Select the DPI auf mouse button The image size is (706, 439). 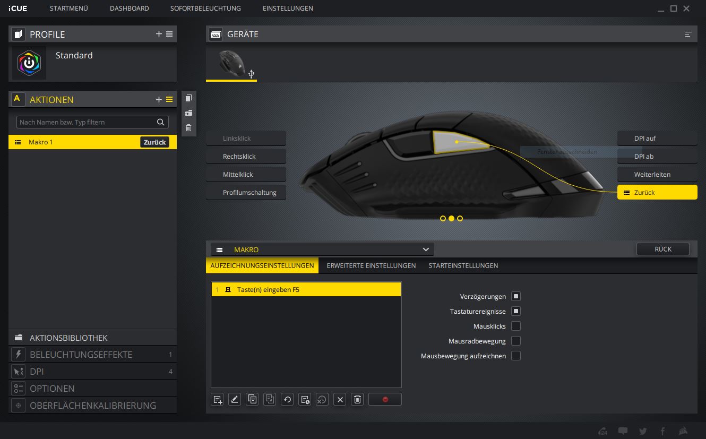point(657,139)
